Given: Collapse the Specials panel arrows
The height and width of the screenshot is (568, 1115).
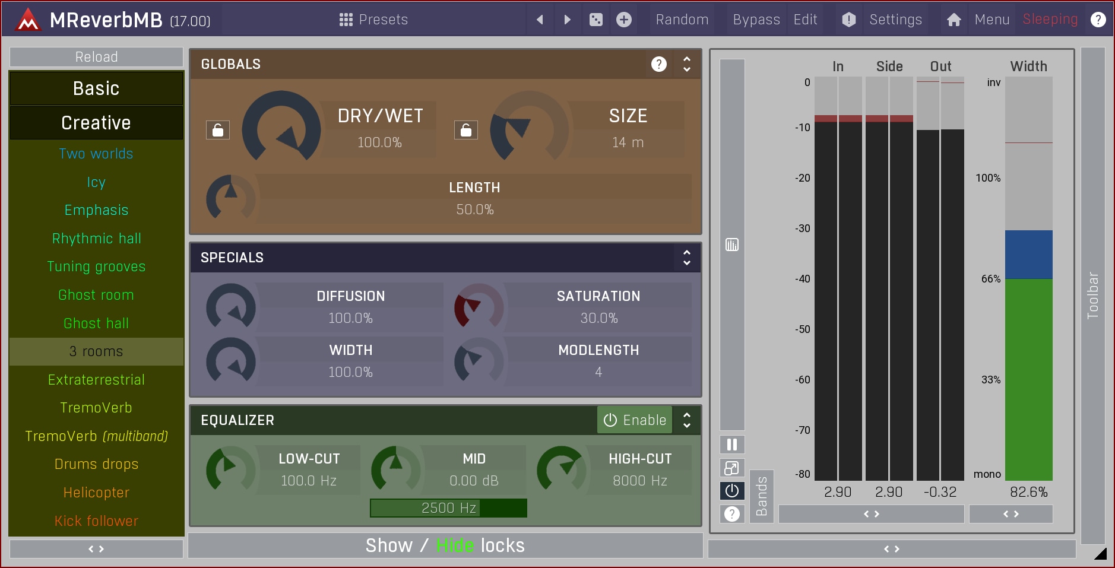Looking at the screenshot, I should (687, 258).
